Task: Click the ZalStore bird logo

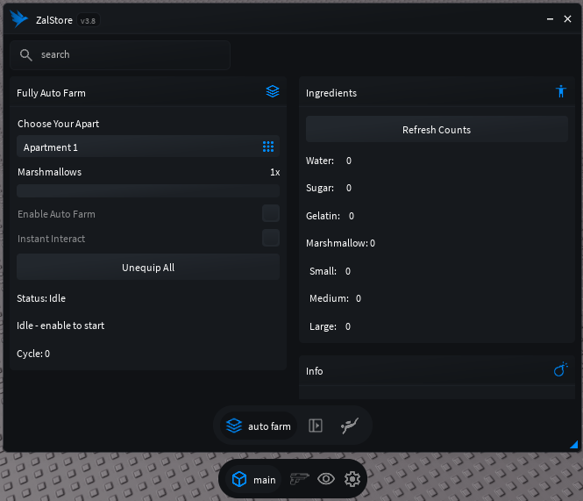Action: (x=19, y=18)
